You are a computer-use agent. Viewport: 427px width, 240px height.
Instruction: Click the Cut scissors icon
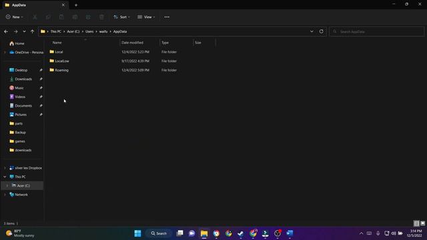(x=35, y=17)
